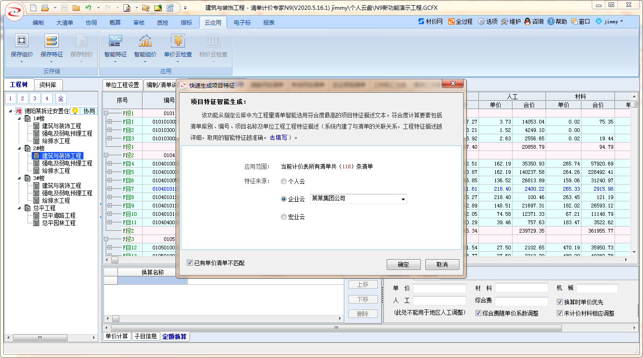Click the 保存特征 ribbon icon
Image resolution: width=643 pixels, height=358 pixels.
(51, 41)
